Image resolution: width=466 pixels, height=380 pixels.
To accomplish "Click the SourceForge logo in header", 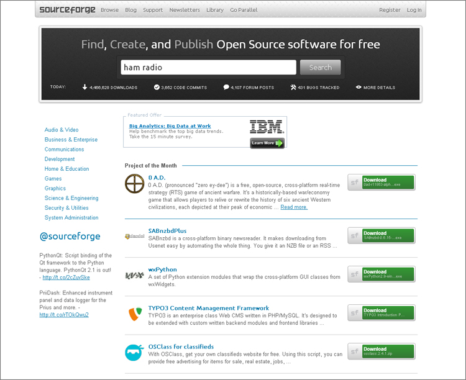I will pyautogui.click(x=67, y=10).
